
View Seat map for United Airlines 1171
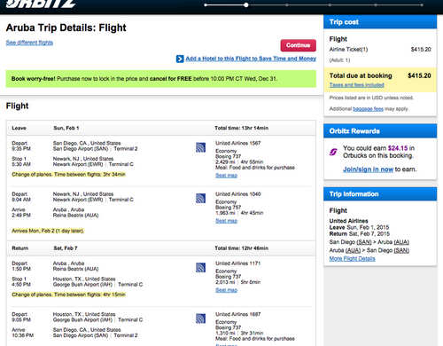tap(226, 290)
